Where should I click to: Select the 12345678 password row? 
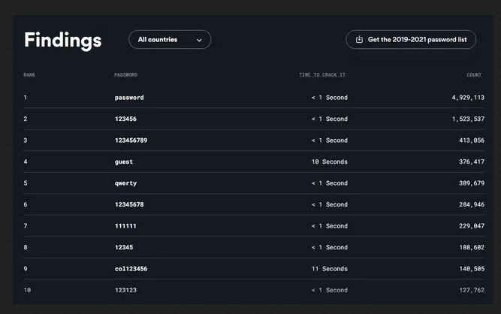tap(254, 204)
